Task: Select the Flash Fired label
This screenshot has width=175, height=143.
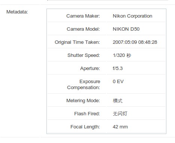Action: (87, 114)
